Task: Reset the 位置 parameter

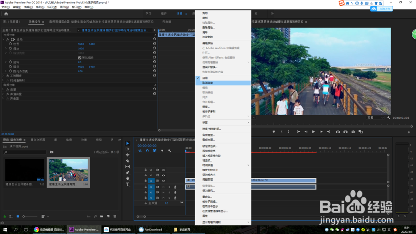Action: [x=154, y=44]
